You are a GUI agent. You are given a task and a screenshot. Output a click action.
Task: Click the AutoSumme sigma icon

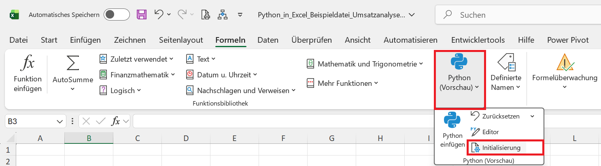(73, 63)
